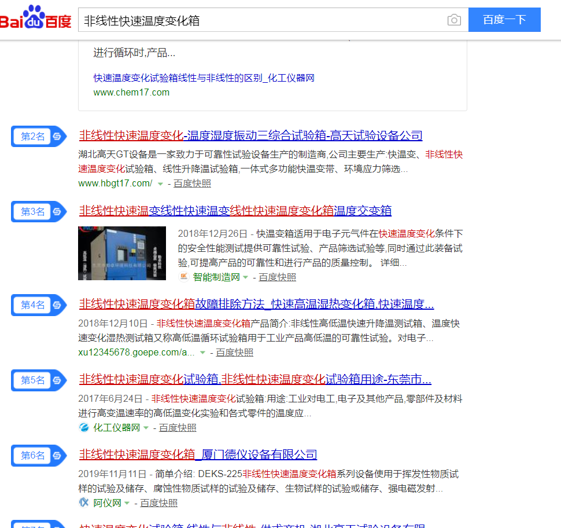This screenshot has height=528, width=561.
Task: Open the 高天试验设备公司 result title
Action: click(x=250, y=135)
